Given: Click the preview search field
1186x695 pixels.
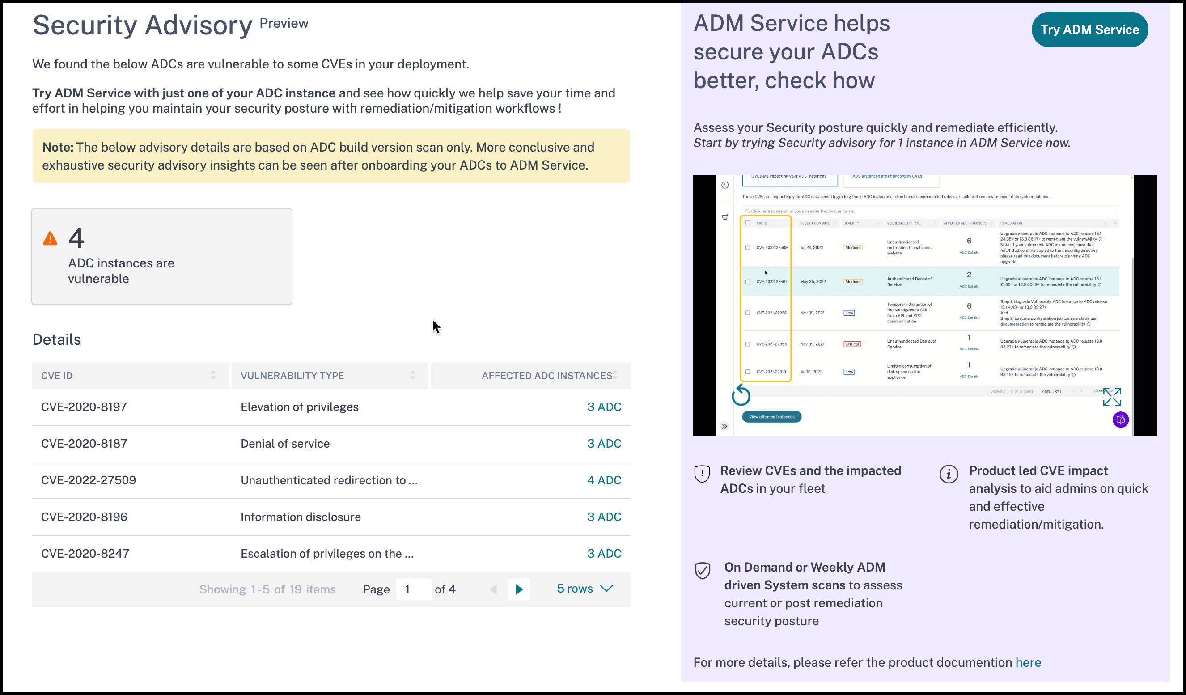Looking at the screenshot, I should (x=930, y=211).
